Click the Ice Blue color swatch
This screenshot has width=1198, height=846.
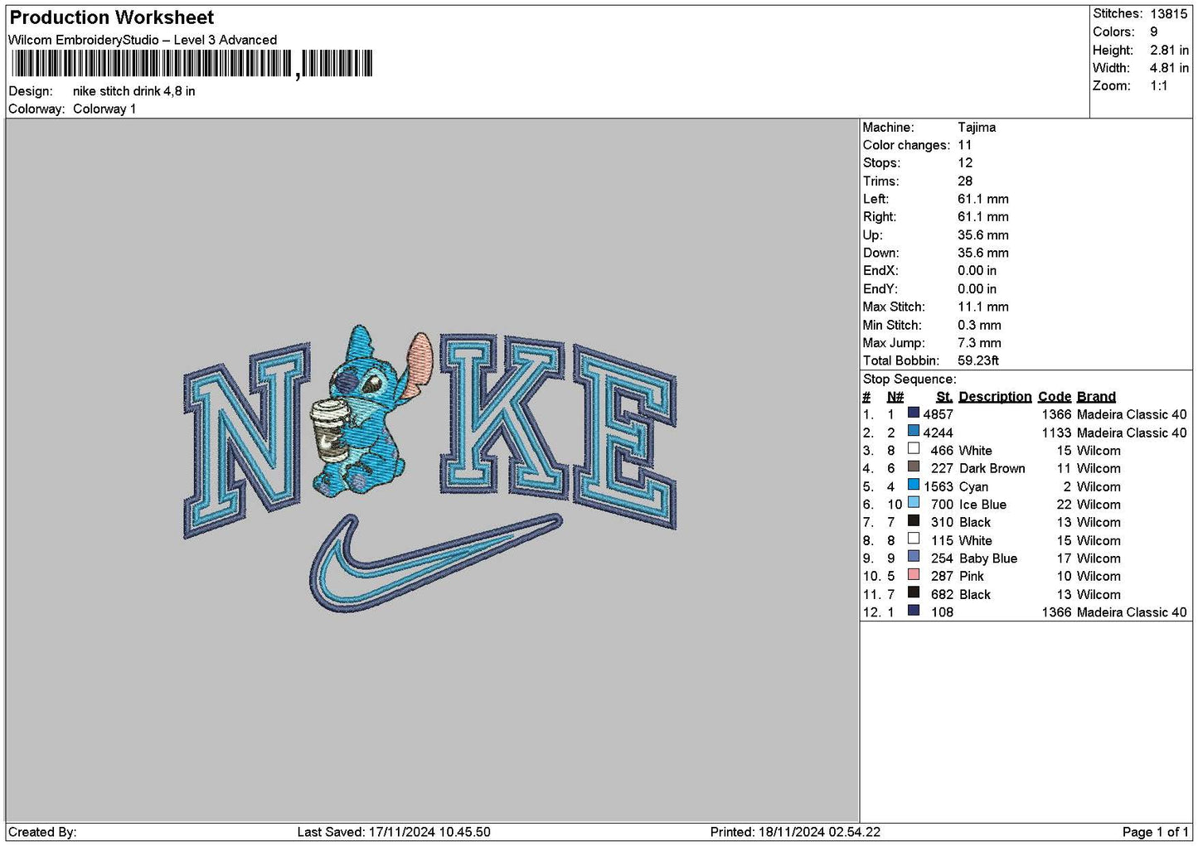coord(913,503)
